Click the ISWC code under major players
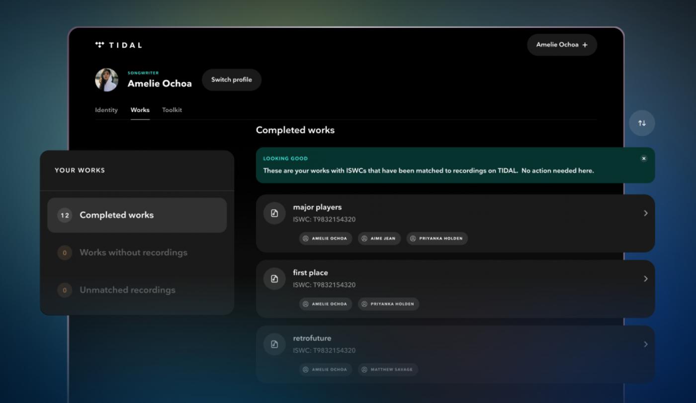The height and width of the screenshot is (403, 696). coord(324,219)
